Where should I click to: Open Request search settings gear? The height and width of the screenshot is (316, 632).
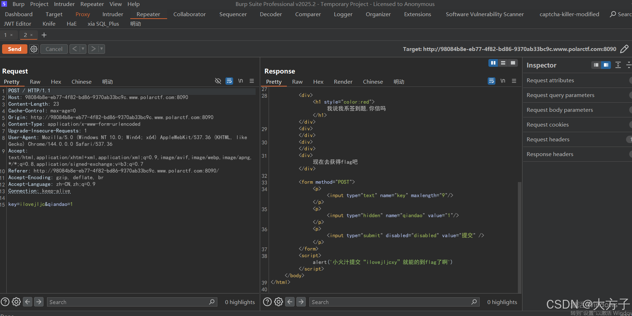tap(16, 302)
